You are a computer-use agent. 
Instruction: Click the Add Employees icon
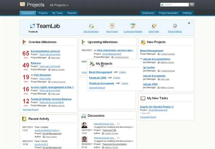tap(91, 26)
